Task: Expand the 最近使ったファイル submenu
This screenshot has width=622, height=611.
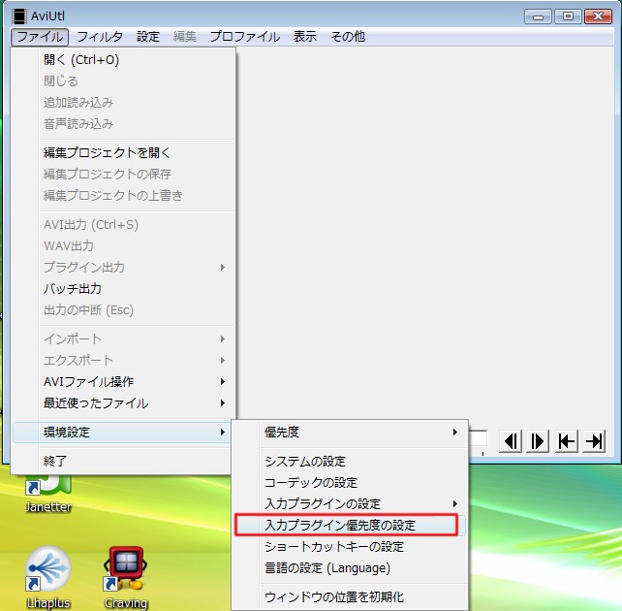Action: coord(124,403)
